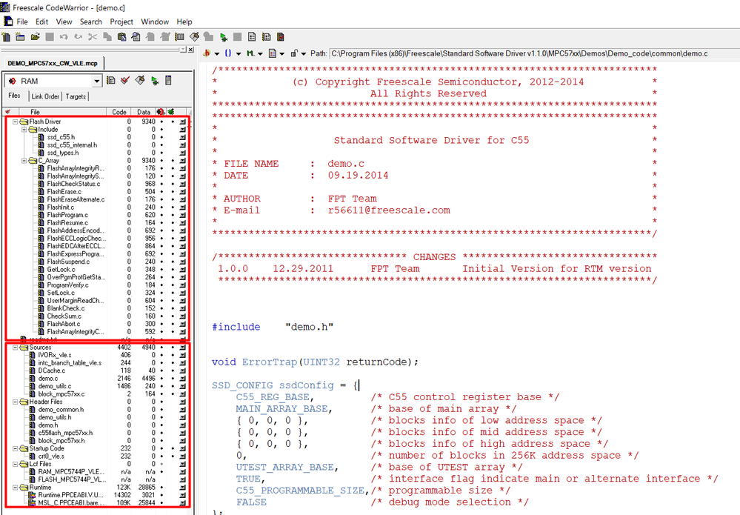Click Project Inspector icon in project window toolbar

click(168, 81)
